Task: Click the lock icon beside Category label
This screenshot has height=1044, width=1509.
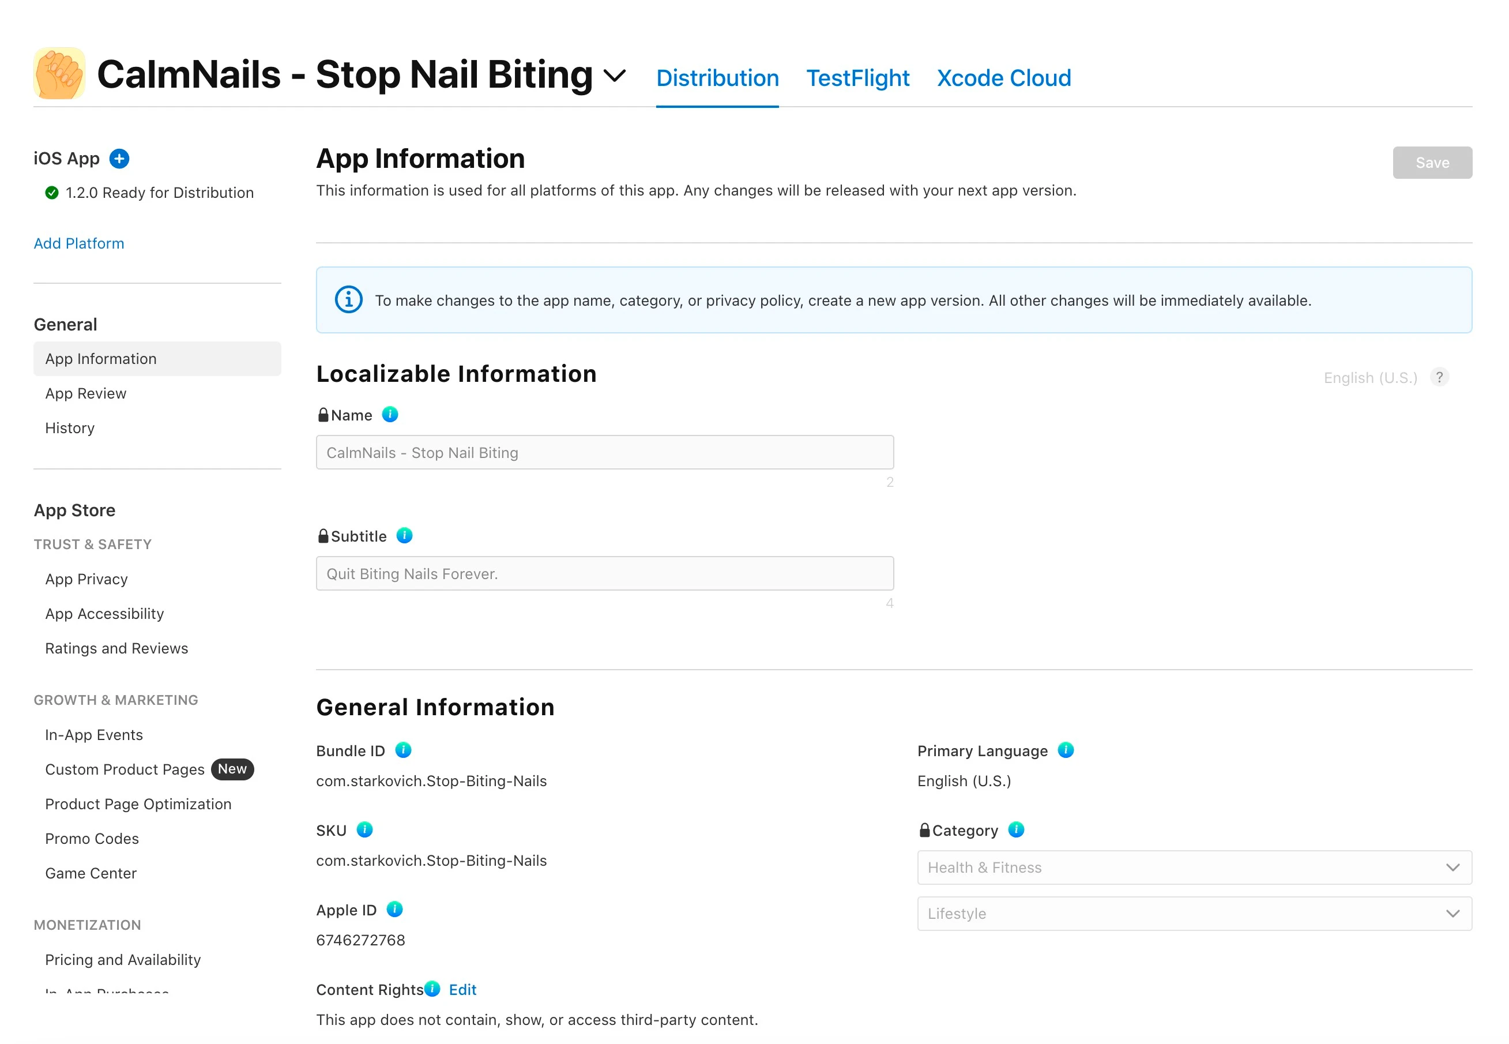Action: click(x=924, y=830)
